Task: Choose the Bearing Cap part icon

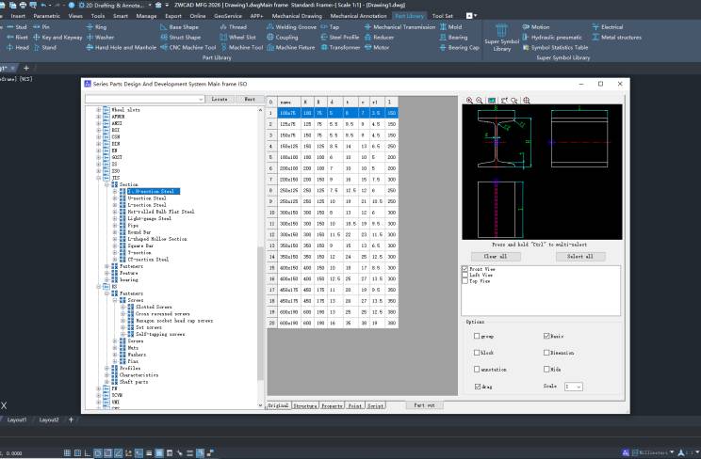Action: pos(463,46)
